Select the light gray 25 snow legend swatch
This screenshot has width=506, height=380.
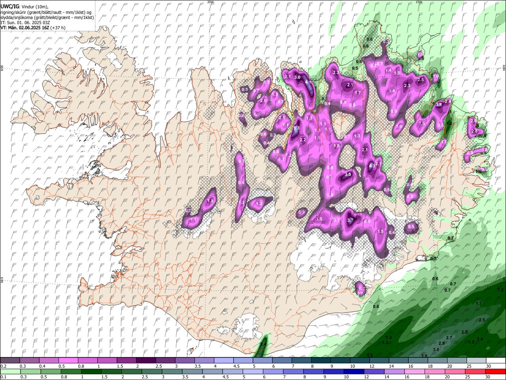click(x=476, y=361)
